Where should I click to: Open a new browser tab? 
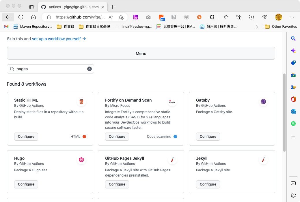(112, 7)
